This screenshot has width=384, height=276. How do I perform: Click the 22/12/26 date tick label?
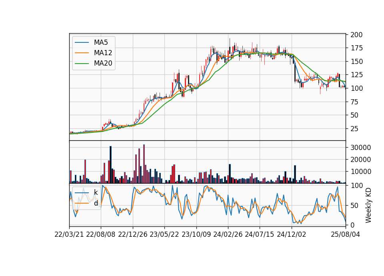[133, 234]
